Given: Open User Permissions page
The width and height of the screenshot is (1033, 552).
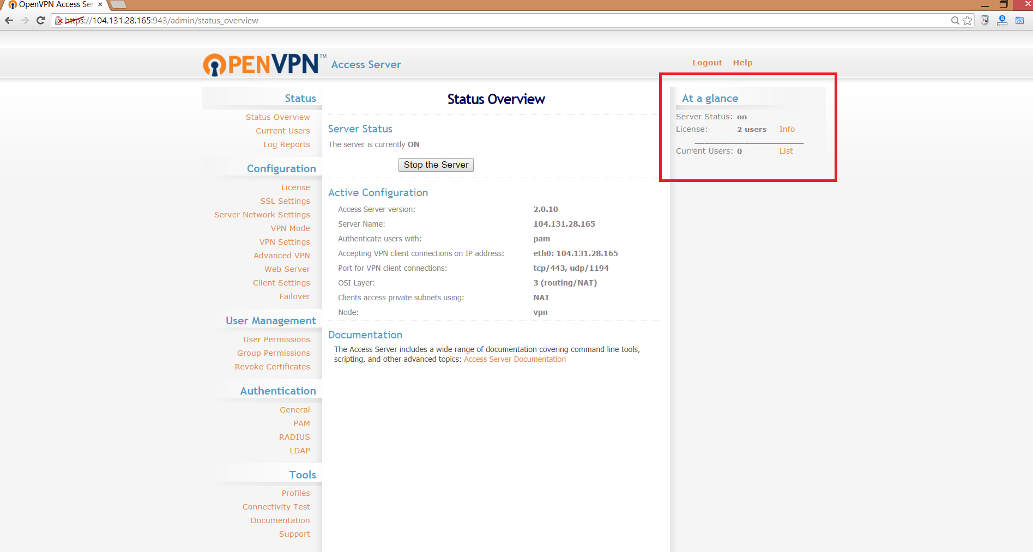Looking at the screenshot, I should coord(276,339).
